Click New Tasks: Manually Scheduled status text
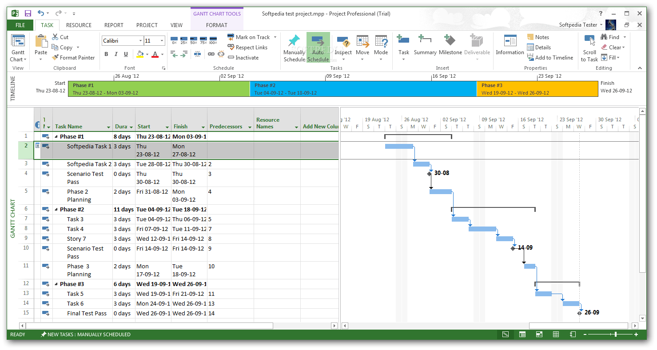Viewport: 657px width, 350px height. [x=85, y=334]
